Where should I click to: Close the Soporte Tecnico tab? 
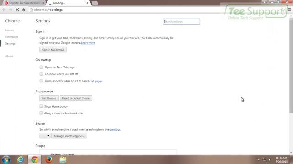pos(43,3)
